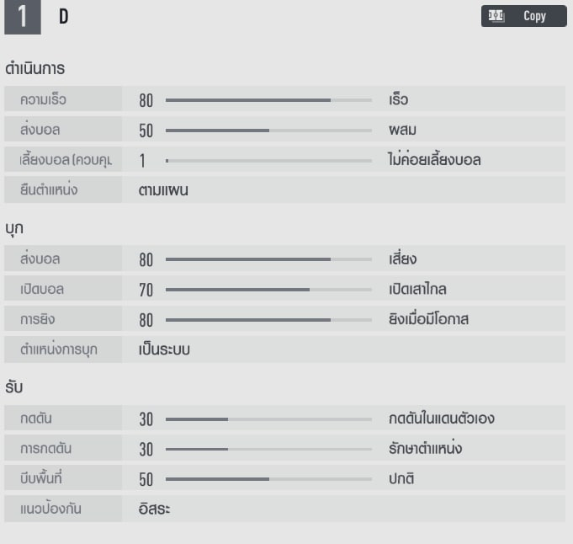Click the Copy text label

point(534,16)
